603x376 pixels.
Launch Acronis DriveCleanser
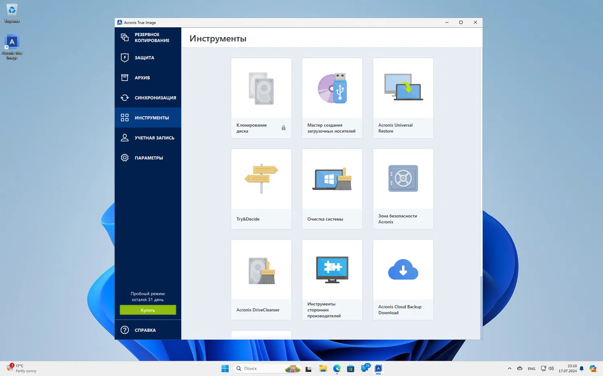point(261,280)
